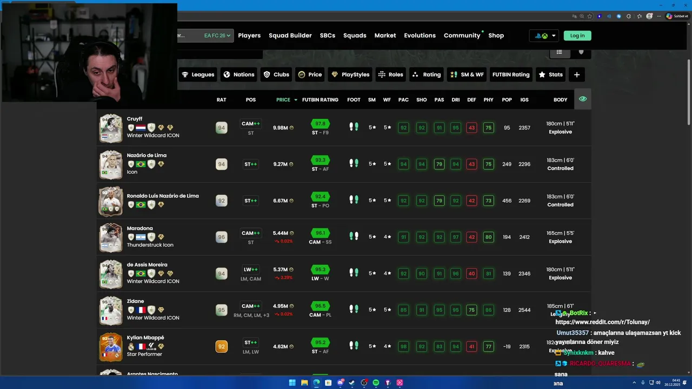Screen dimensions: 692x389
Task: Open the EA FC 26 game selector
Action: click(217, 36)
